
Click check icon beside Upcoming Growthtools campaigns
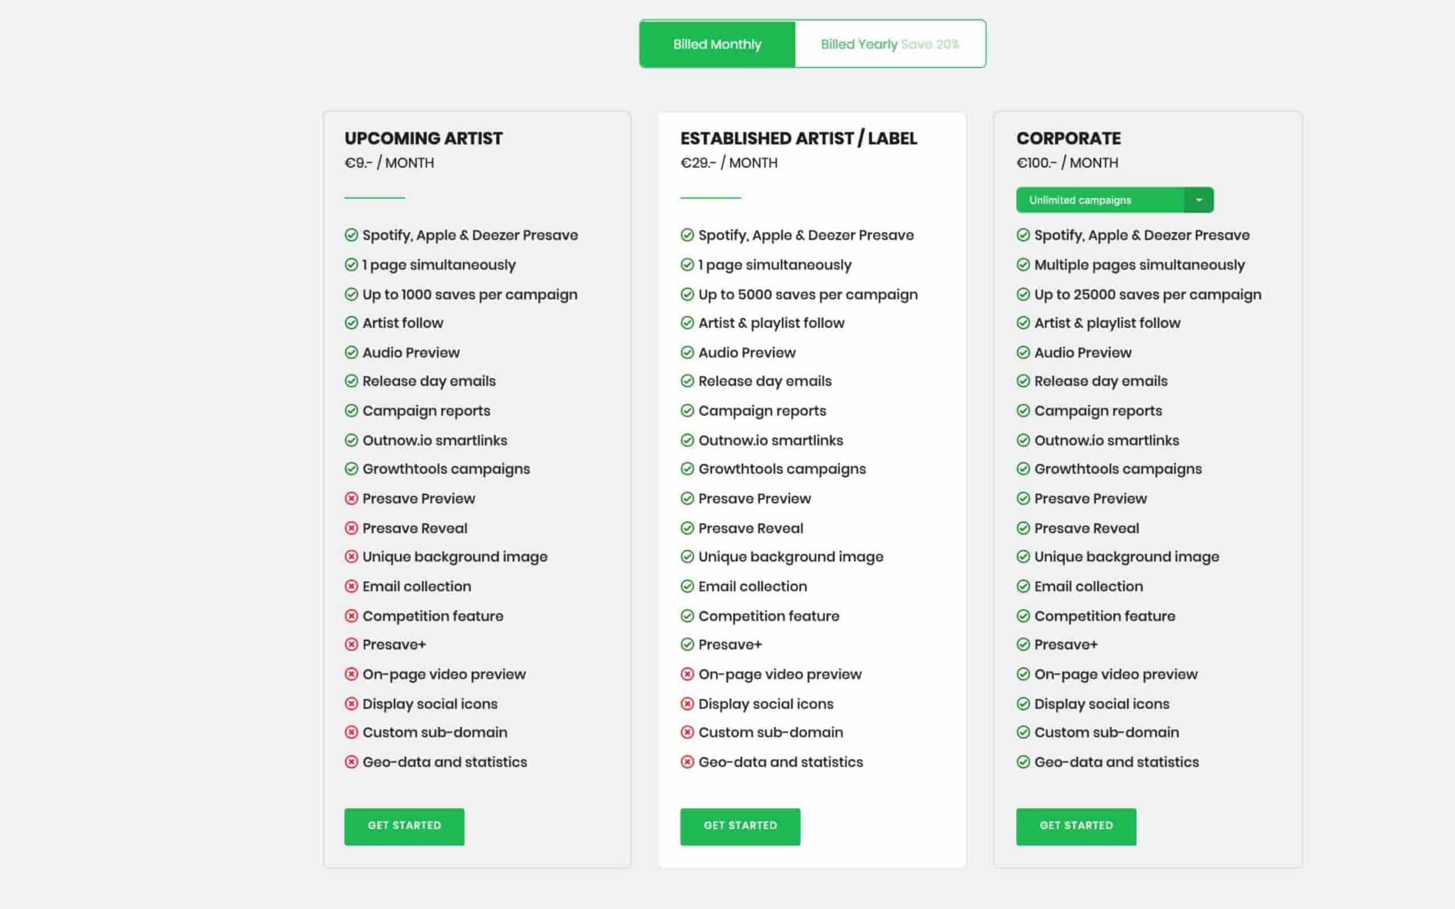(x=351, y=469)
